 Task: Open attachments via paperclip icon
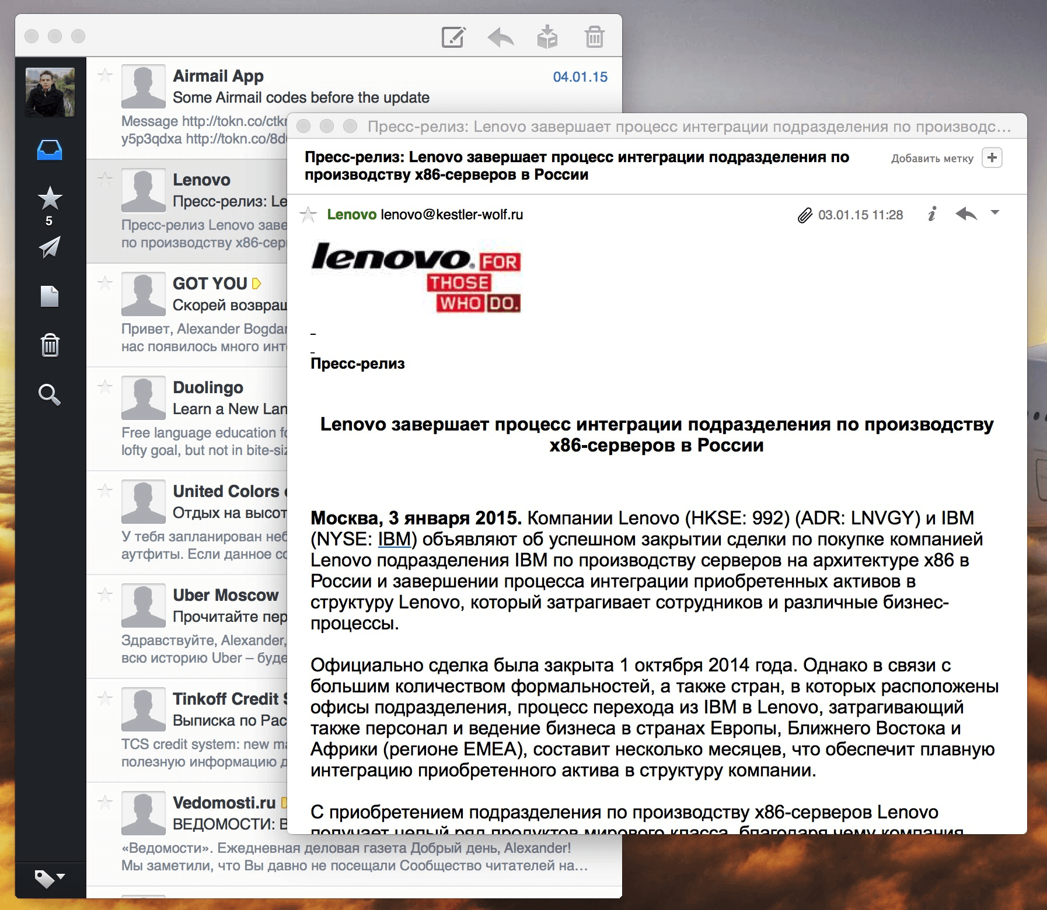coord(805,215)
